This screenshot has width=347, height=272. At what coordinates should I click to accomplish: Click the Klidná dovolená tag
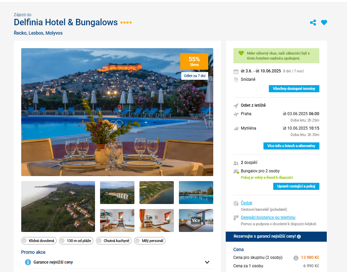[x=39, y=241]
